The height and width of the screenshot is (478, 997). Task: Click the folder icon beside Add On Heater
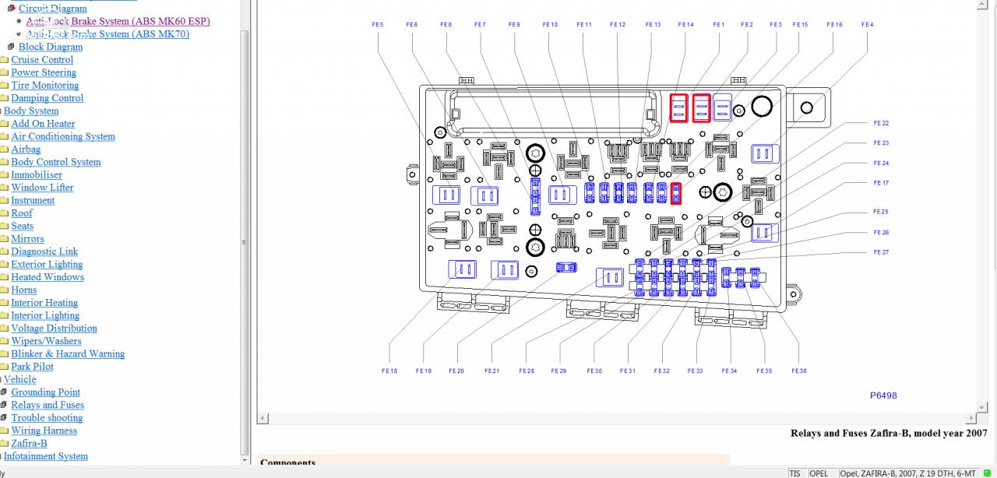(4, 124)
